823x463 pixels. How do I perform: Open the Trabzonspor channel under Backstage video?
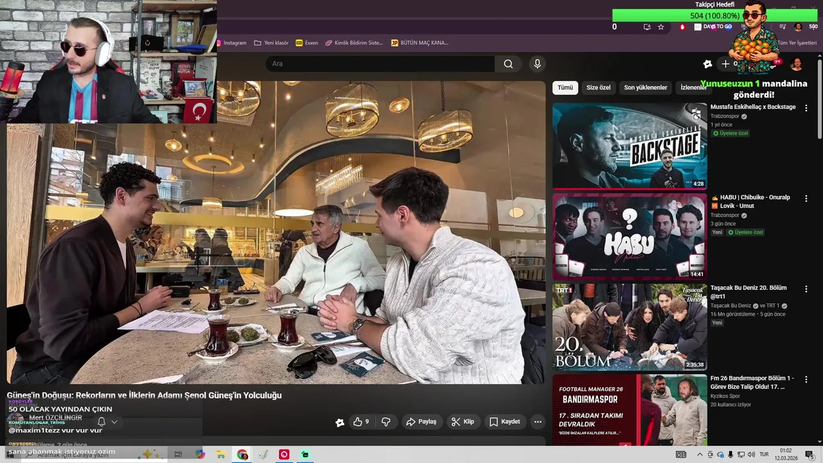point(725,116)
